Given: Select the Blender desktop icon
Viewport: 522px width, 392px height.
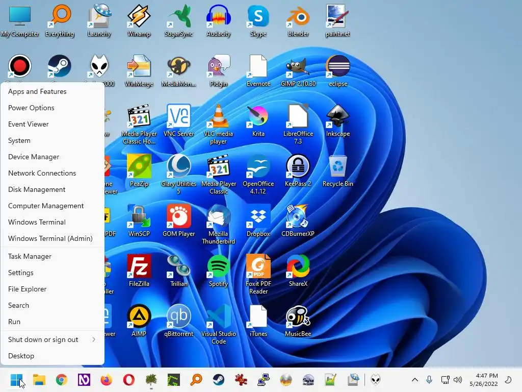Looking at the screenshot, I should point(298,20).
